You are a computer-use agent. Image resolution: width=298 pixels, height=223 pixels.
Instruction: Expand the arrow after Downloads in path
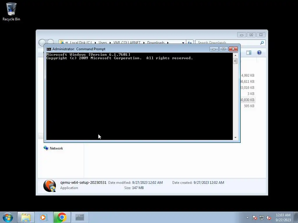[x=168, y=43]
